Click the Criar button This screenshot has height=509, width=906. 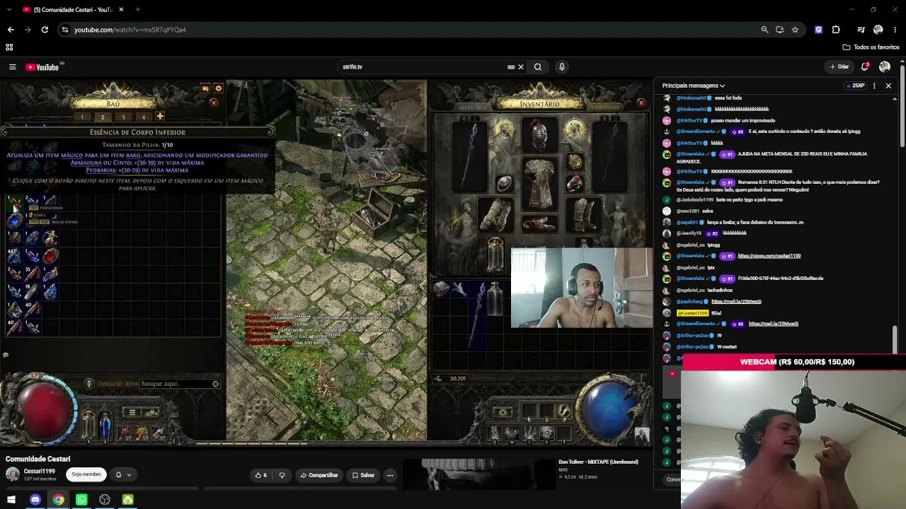(x=839, y=66)
